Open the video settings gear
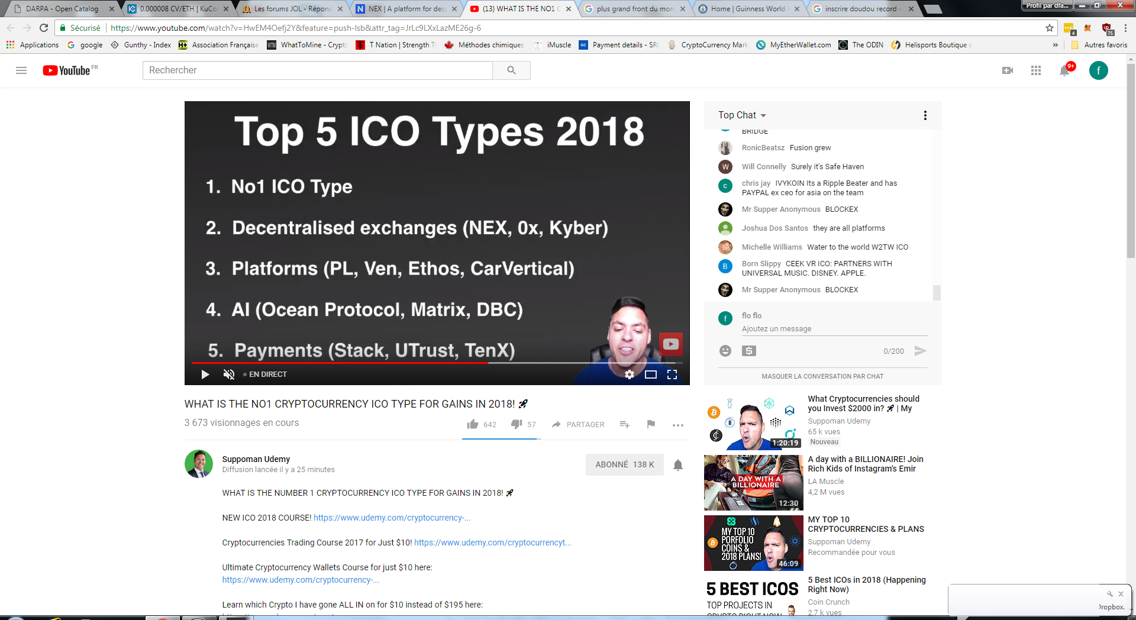This screenshot has width=1136, height=620. [x=630, y=374]
